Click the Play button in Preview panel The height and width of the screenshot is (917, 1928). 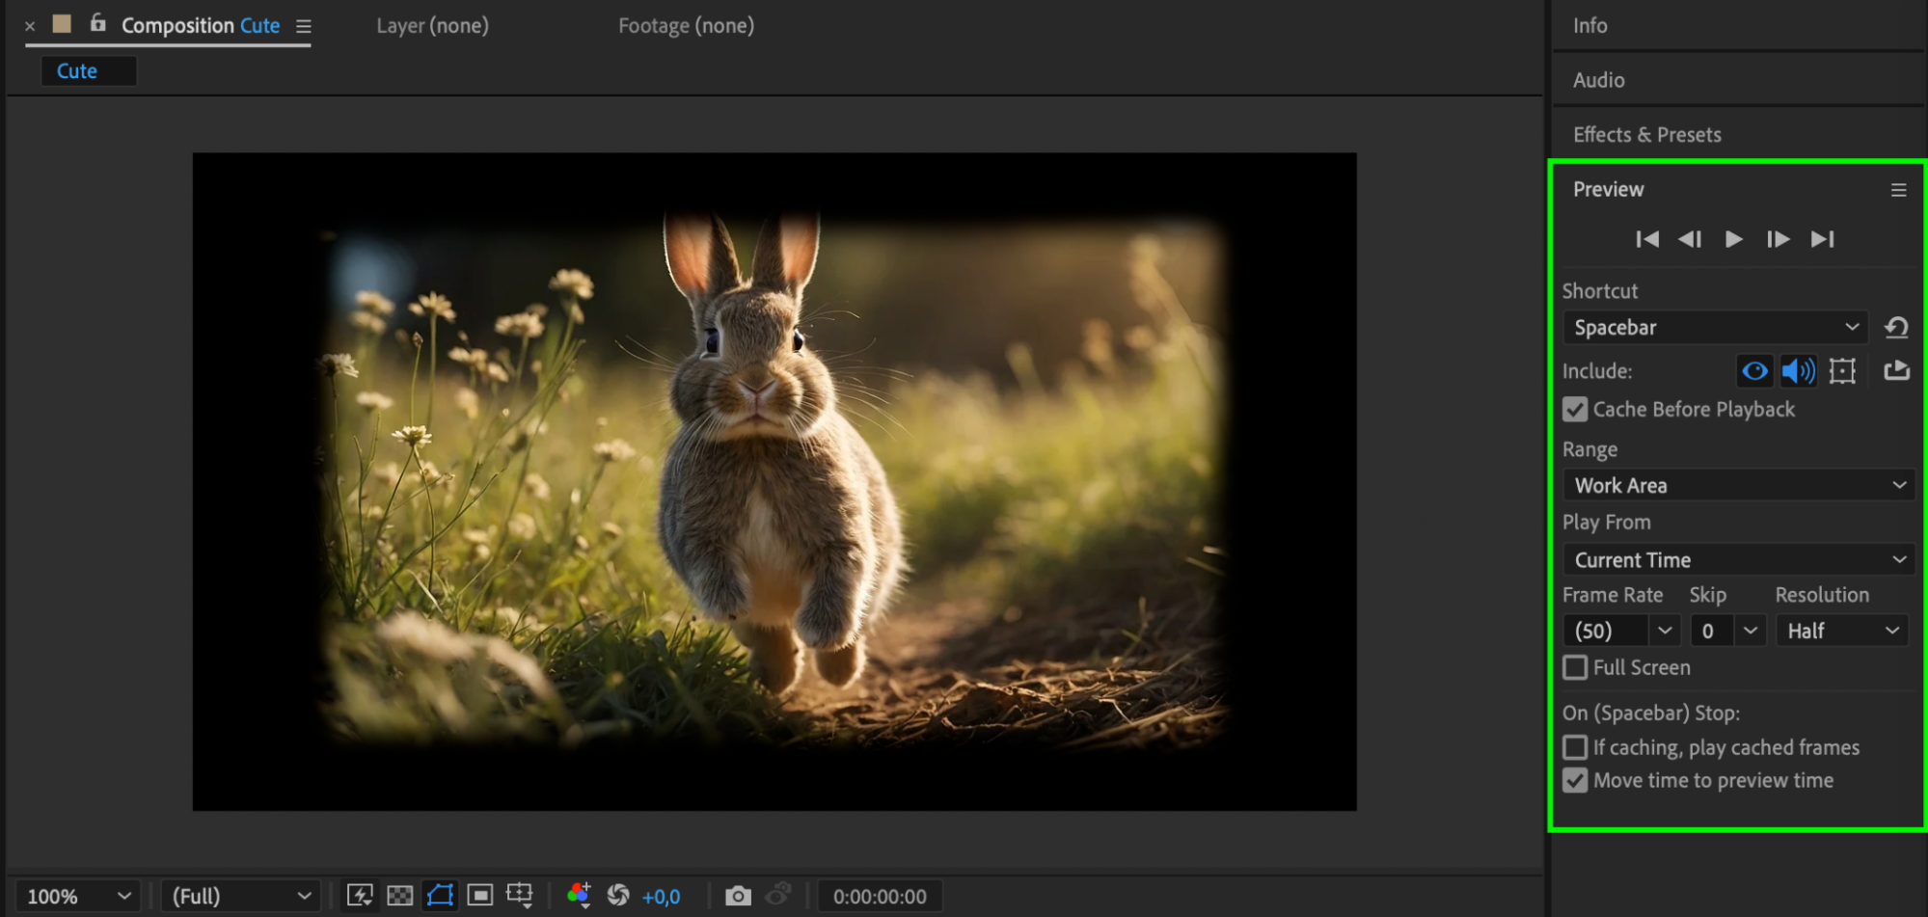tap(1733, 239)
